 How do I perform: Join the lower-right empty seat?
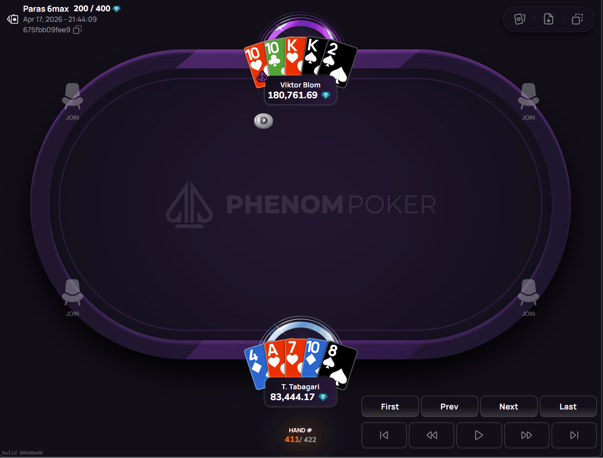[x=528, y=298]
